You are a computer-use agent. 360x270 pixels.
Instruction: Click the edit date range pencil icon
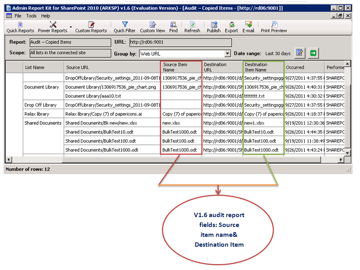click(300, 53)
